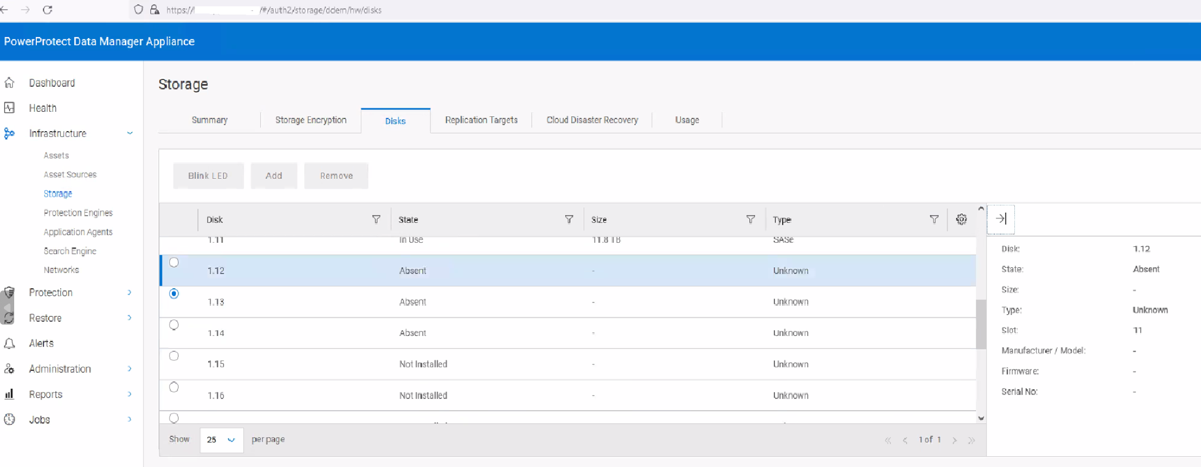1201x467 pixels.
Task: Click the Alerts bell icon
Action: click(10, 343)
